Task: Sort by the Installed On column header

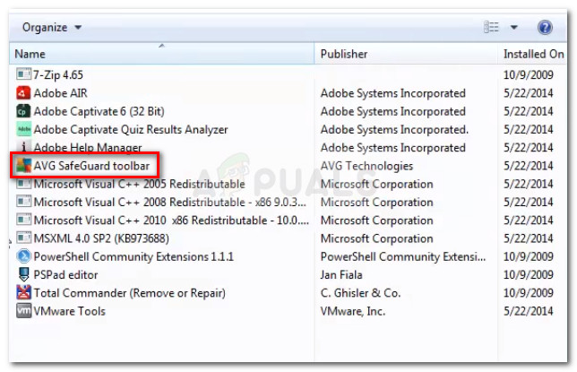Action: click(533, 54)
